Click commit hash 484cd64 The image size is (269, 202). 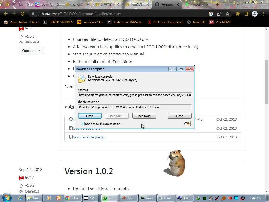(32, 42)
